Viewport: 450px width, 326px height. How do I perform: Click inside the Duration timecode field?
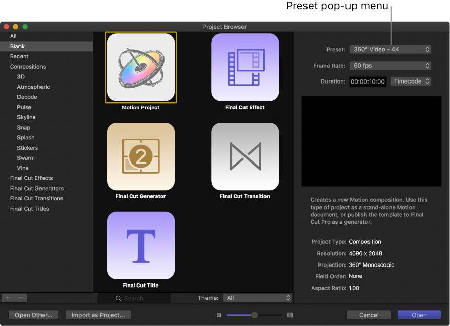[x=367, y=81]
